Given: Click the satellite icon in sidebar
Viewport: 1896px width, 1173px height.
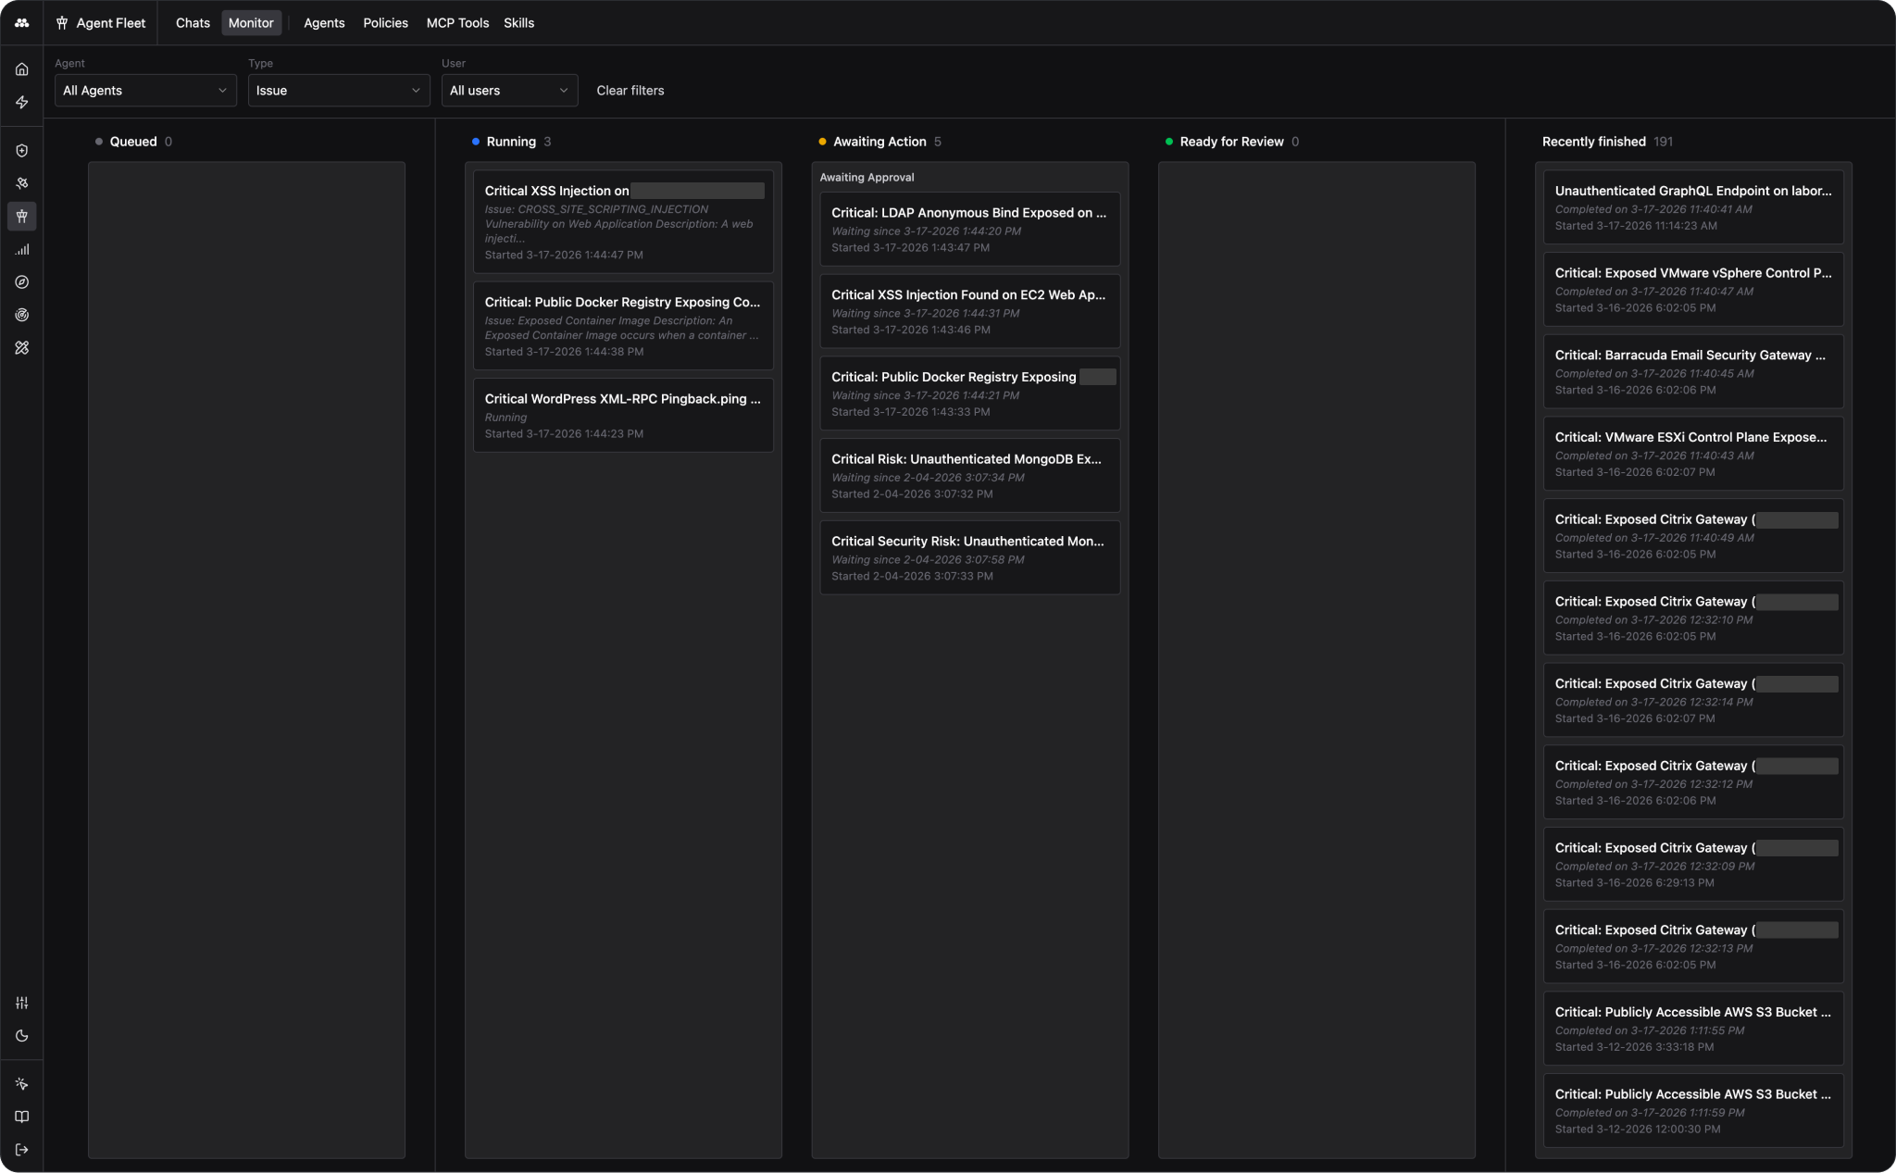Looking at the screenshot, I should (22, 183).
